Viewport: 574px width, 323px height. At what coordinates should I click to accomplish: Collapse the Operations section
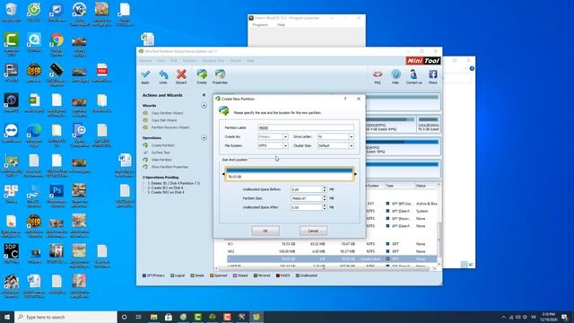[x=204, y=137]
